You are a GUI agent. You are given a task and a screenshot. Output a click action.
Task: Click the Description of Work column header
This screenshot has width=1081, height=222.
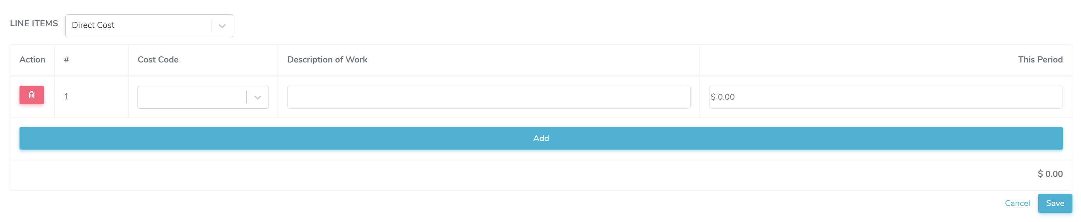click(327, 59)
